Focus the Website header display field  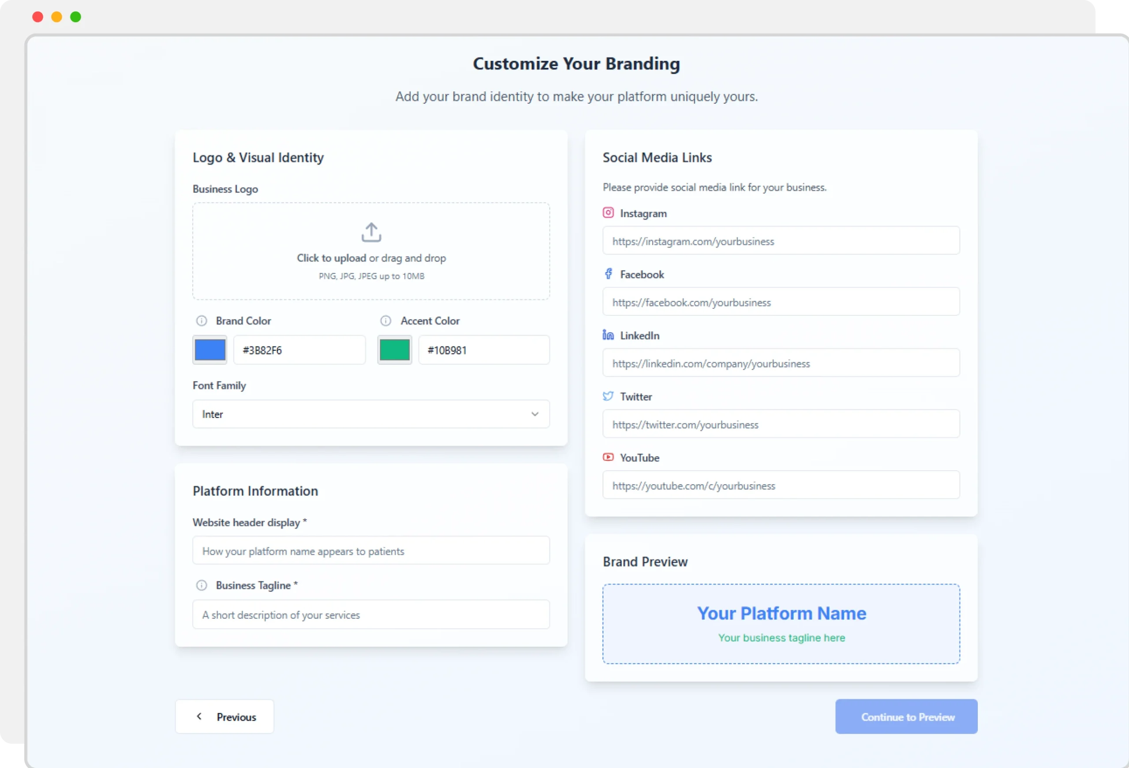pyautogui.click(x=370, y=551)
